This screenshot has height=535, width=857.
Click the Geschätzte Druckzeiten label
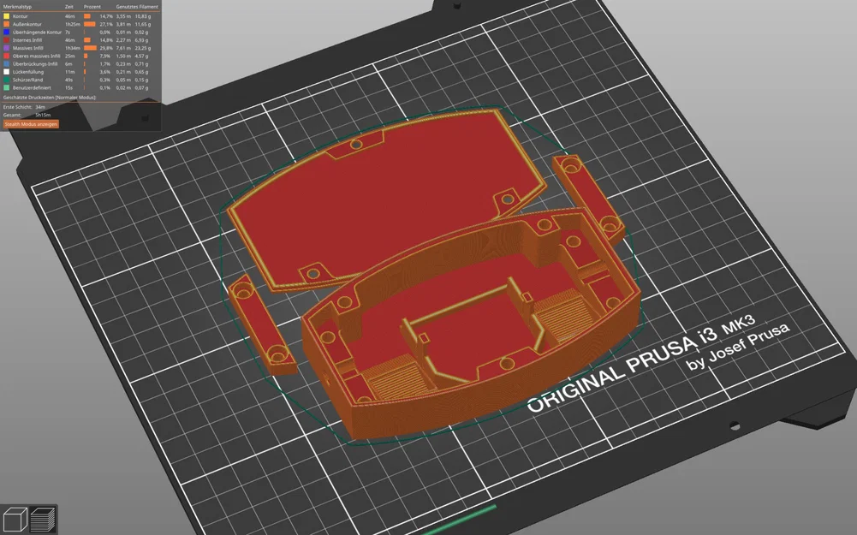pos(50,98)
